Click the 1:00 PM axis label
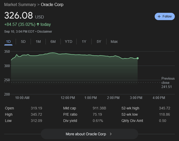This screenshot has width=179, height=141. coord(91,98)
